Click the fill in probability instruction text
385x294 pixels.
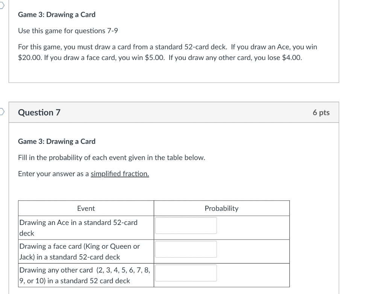coord(111,157)
